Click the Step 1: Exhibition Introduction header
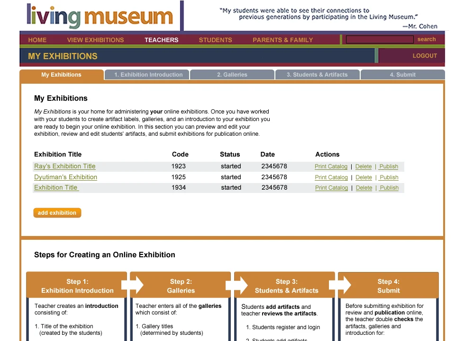Screen dimensions: 455x341 coord(77,285)
